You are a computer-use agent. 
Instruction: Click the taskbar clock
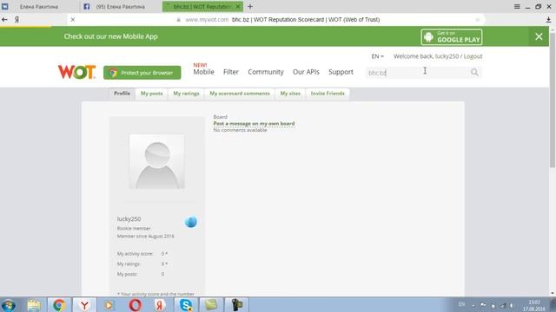[x=534, y=305]
